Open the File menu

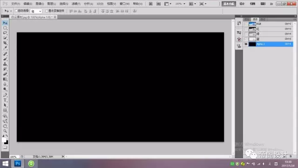point(15,4)
